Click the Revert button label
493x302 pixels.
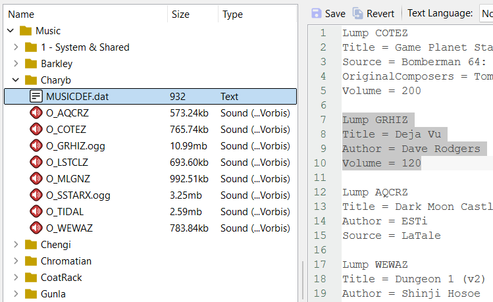coord(380,14)
